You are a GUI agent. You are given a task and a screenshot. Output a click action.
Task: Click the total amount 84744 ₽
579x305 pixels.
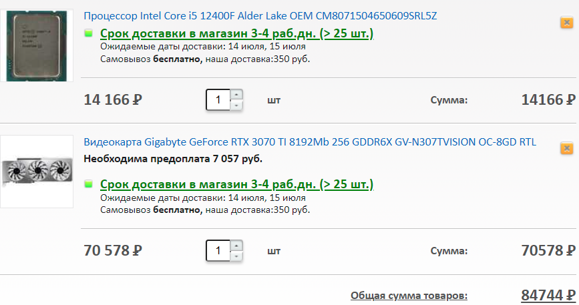[x=548, y=295]
